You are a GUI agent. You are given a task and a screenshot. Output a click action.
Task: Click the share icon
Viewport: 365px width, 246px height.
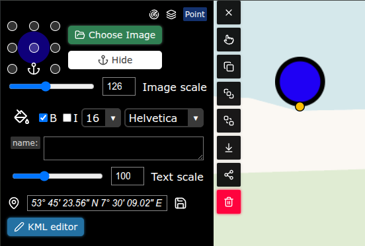(x=229, y=175)
